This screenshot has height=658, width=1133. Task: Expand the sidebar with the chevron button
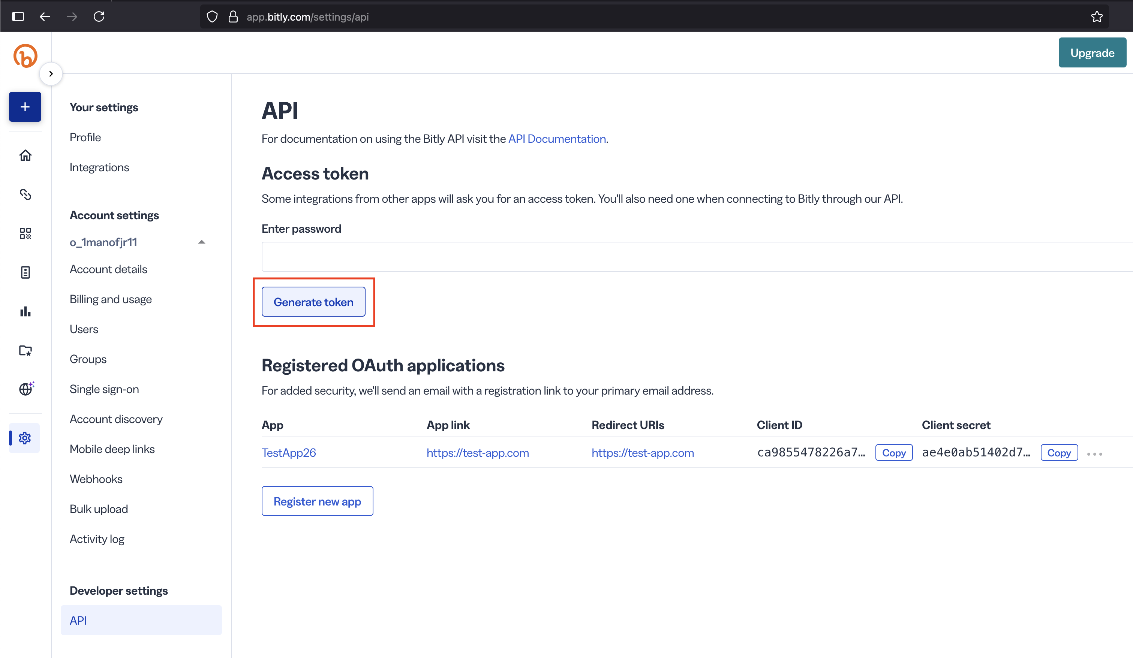[51, 74]
